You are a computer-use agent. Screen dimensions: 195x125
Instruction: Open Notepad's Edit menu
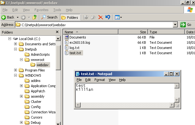pyautogui.click(x=88, y=80)
